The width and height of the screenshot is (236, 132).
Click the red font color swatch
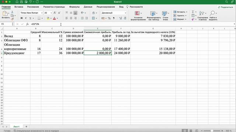[55, 18]
